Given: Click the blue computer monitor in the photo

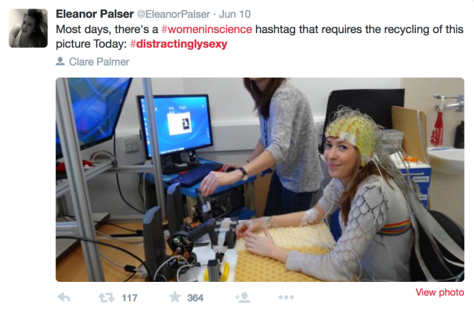Looking at the screenshot, I should 175,126.
